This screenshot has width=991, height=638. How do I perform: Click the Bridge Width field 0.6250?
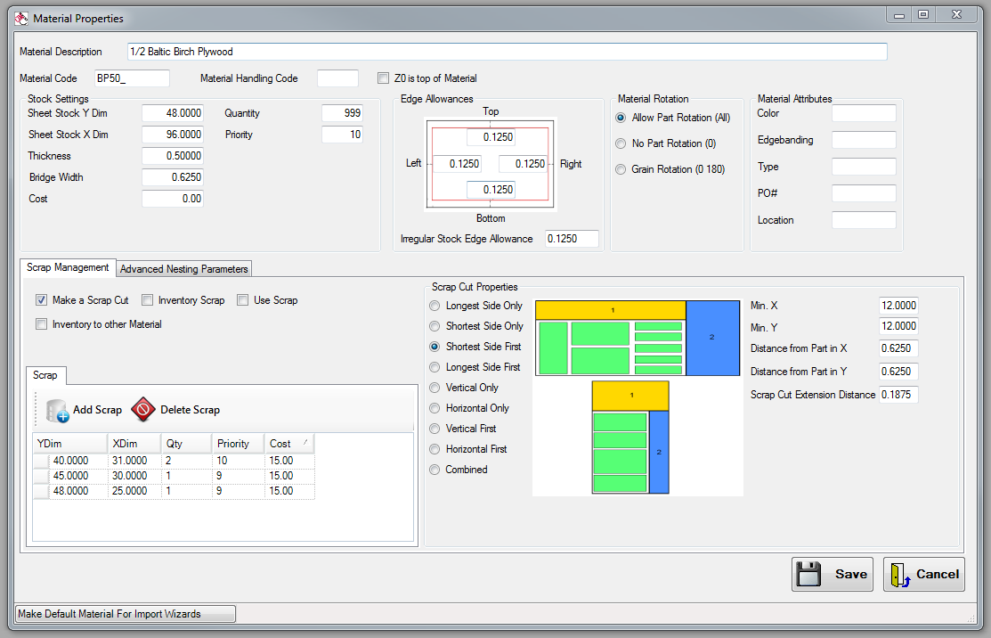coord(172,177)
